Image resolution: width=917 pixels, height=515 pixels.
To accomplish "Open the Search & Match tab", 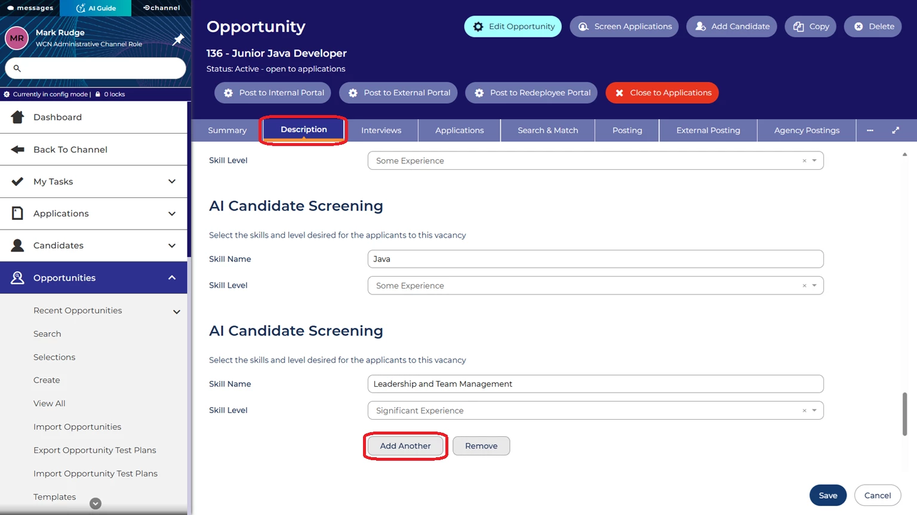I will 547,130.
